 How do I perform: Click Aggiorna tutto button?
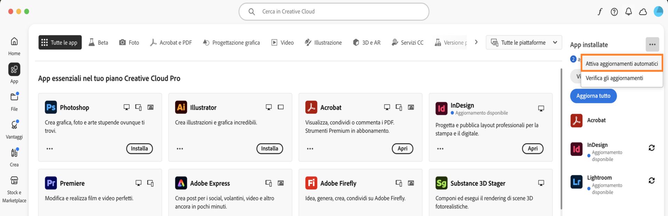pos(593,96)
